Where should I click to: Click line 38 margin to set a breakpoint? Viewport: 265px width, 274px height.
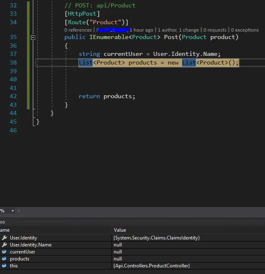point(3,62)
